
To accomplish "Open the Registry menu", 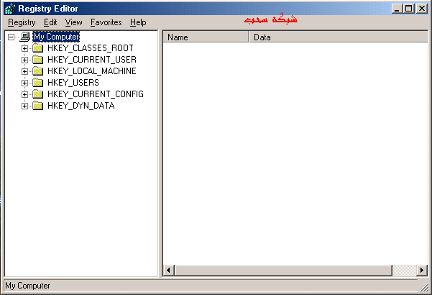I will [x=22, y=22].
